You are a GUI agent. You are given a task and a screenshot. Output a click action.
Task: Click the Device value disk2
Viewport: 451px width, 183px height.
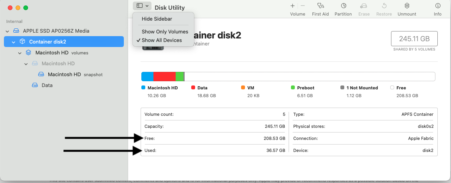pos(428,150)
